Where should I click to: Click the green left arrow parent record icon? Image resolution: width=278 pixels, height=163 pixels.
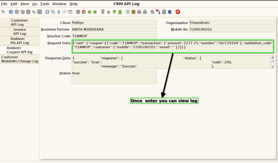pos(89,12)
